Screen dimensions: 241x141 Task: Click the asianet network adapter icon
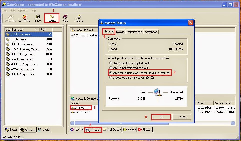(73, 108)
